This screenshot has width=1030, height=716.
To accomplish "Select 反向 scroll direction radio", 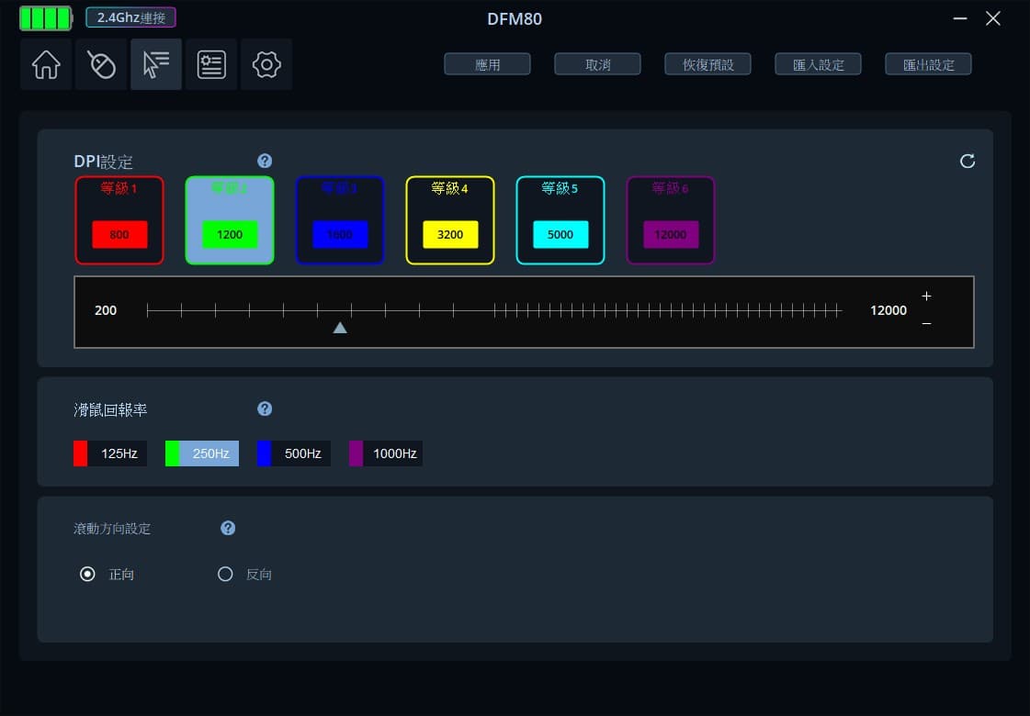I will point(225,575).
